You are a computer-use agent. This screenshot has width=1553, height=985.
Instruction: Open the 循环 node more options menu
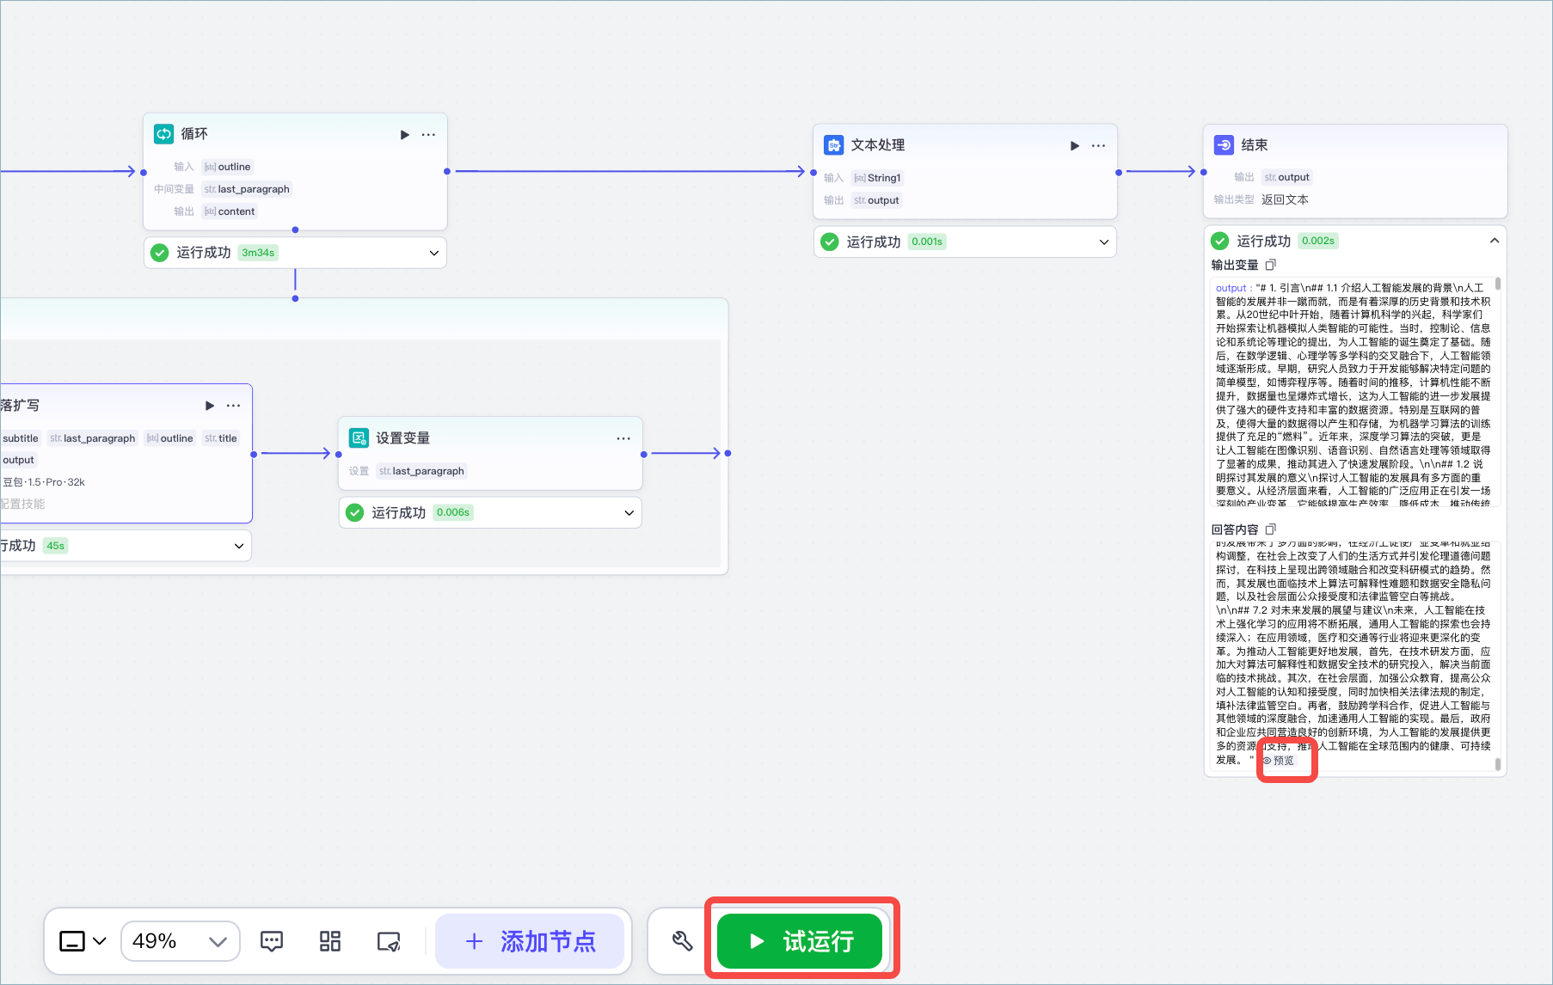click(x=428, y=135)
